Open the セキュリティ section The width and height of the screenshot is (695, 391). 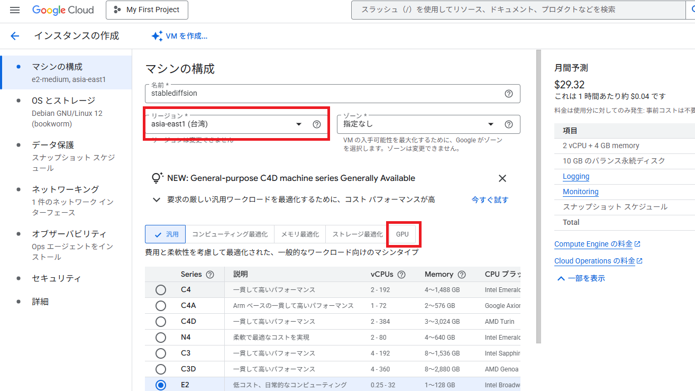coord(57,278)
